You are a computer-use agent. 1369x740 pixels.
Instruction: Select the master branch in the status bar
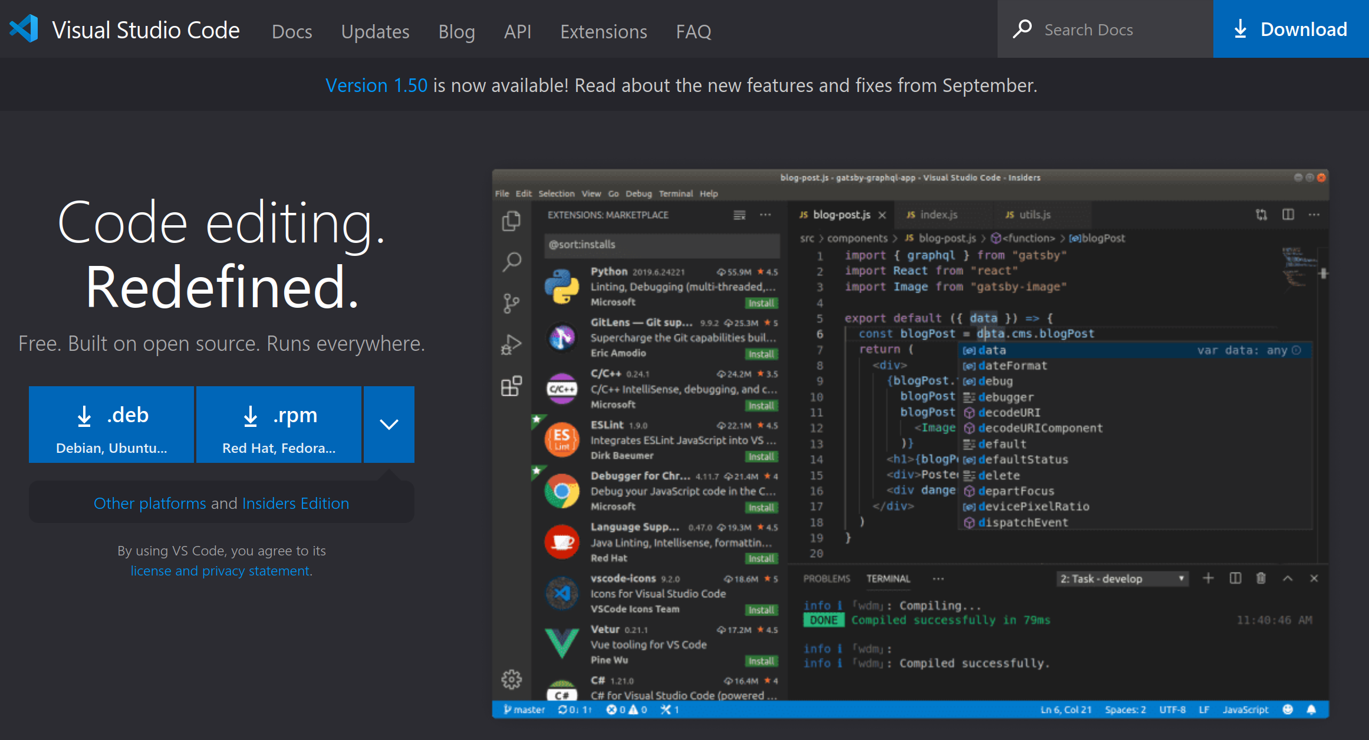point(524,709)
